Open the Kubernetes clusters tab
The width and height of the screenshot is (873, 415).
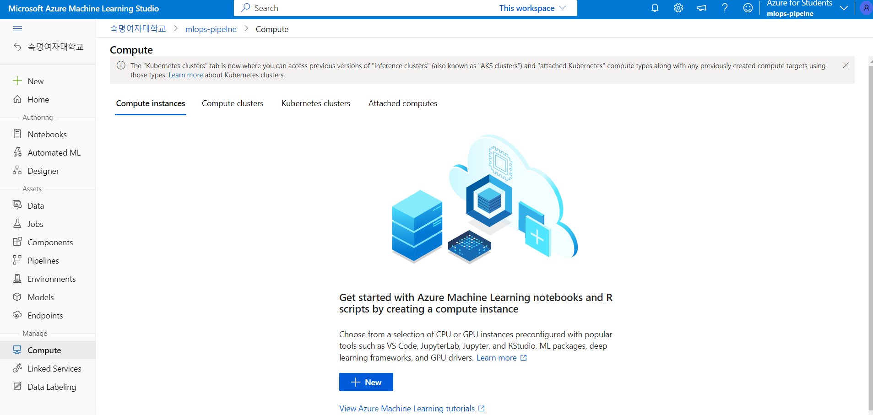pos(315,103)
